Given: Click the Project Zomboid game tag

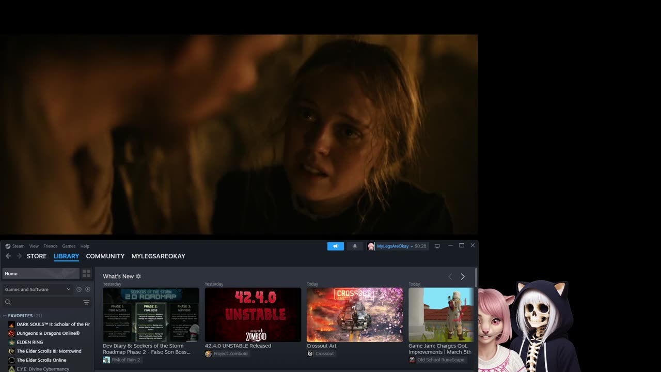Looking at the screenshot, I should pyautogui.click(x=226, y=353).
